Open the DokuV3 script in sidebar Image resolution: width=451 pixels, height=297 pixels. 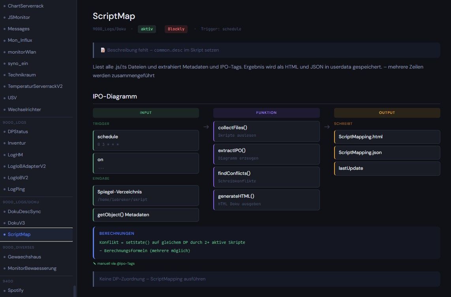[x=16, y=223]
